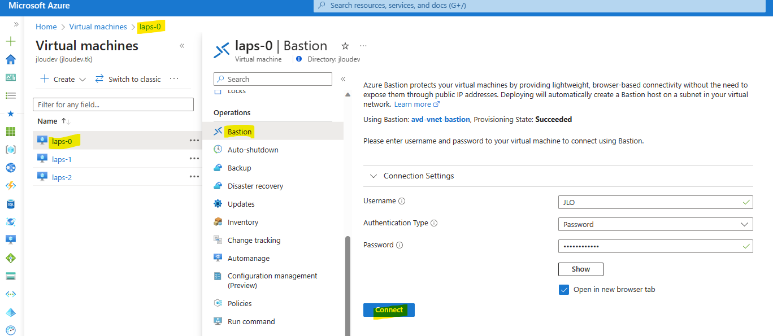Navigate to Home in the breadcrumb
This screenshot has width=773, height=336.
(x=46, y=27)
